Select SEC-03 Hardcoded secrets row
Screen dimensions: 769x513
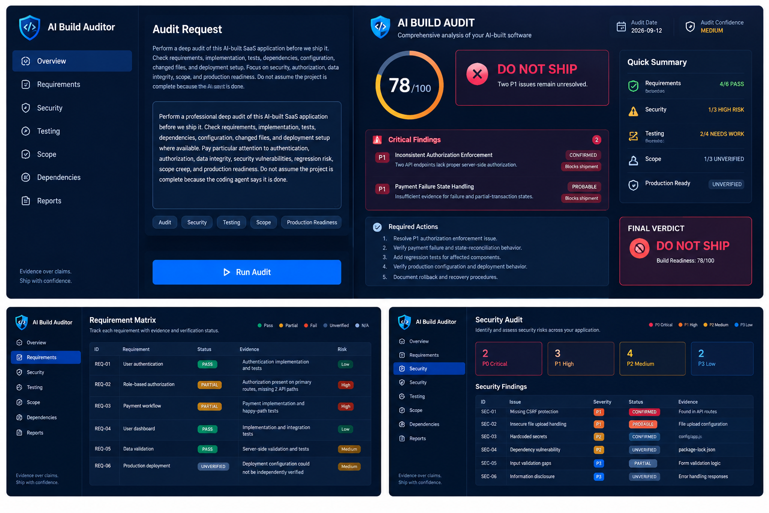pos(614,437)
